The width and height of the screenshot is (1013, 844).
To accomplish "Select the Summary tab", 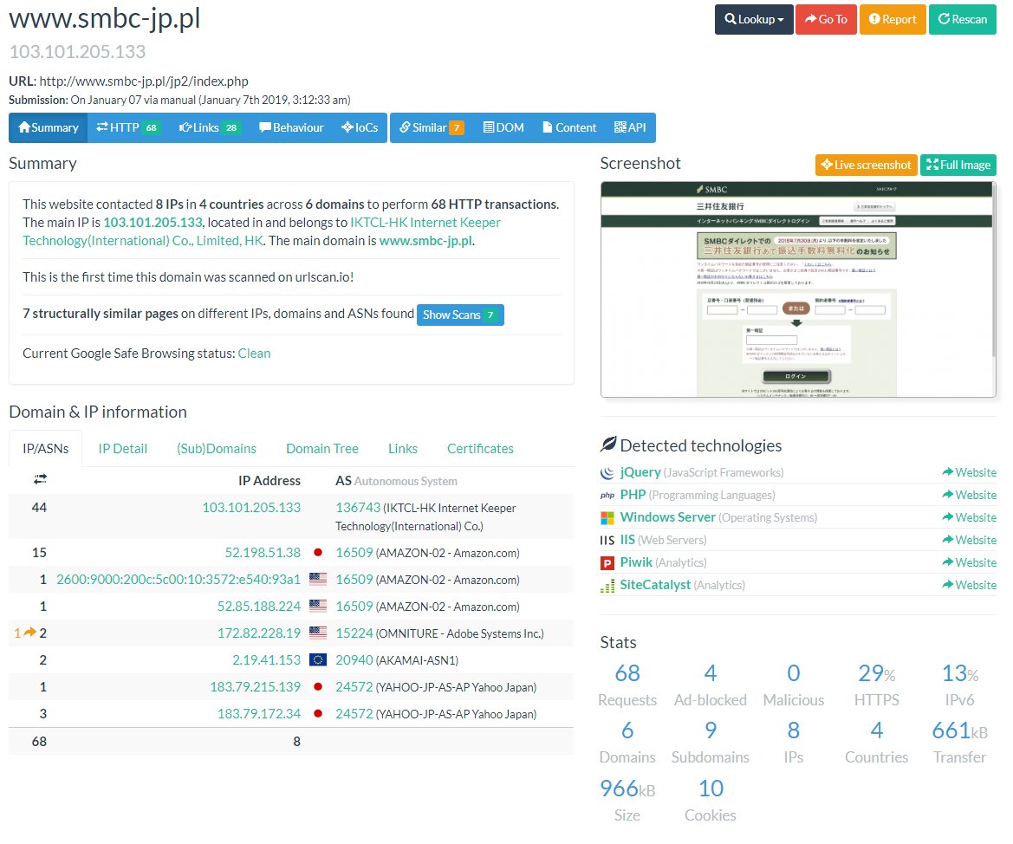I will [x=48, y=127].
